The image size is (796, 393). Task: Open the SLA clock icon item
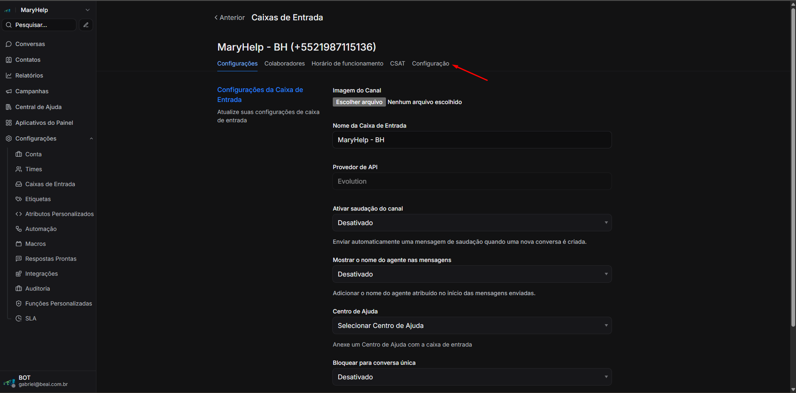tap(19, 318)
